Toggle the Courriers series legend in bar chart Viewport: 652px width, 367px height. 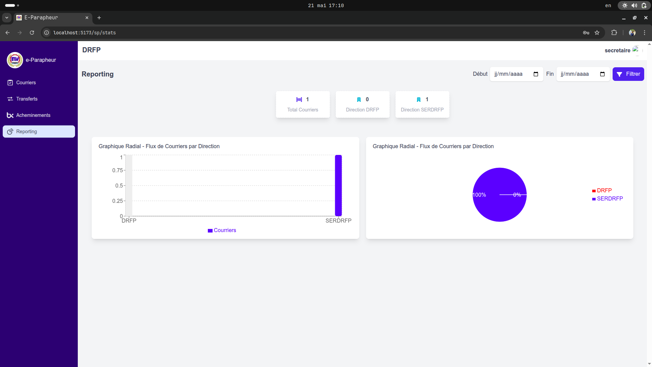pyautogui.click(x=222, y=230)
